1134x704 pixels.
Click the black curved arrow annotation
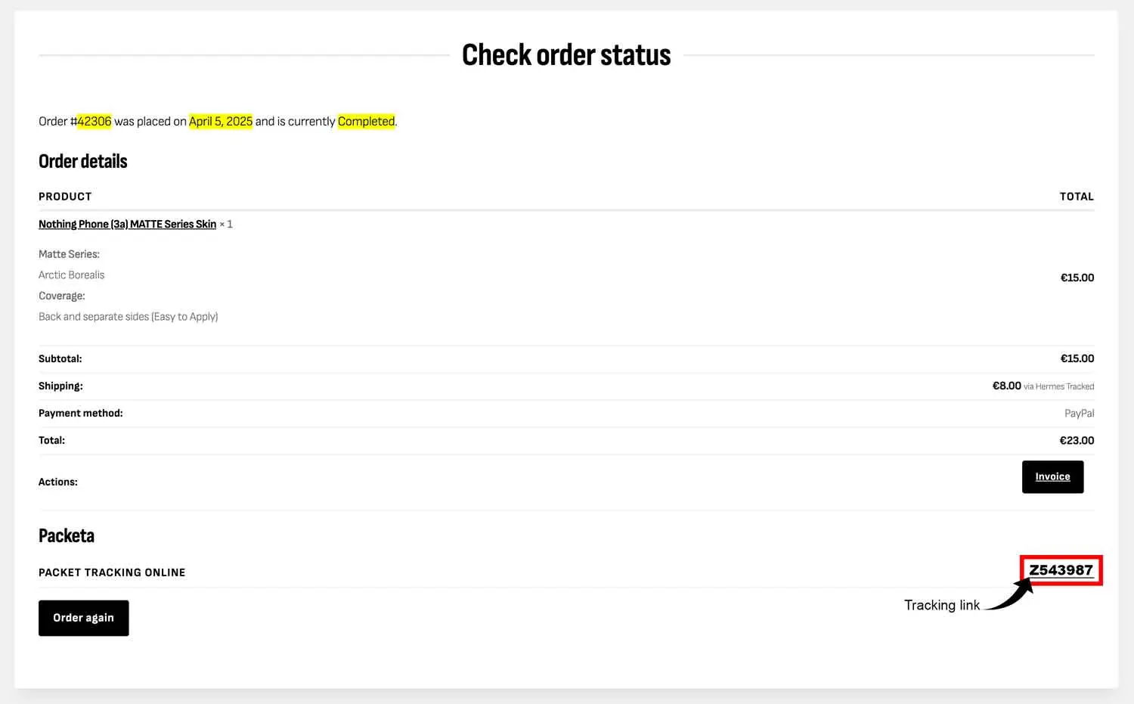point(1012,597)
